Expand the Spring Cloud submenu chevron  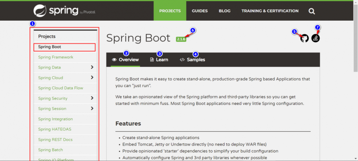coord(92,77)
